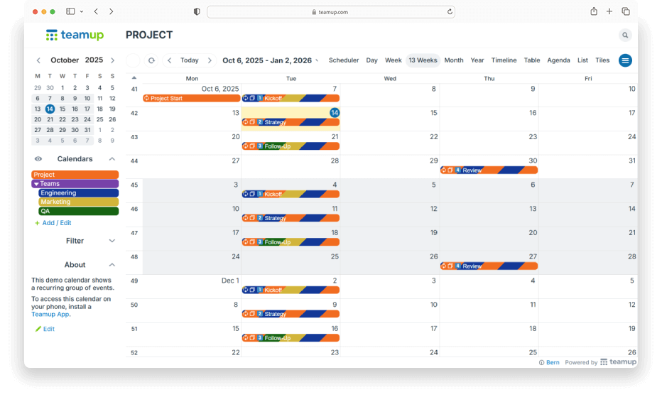This screenshot has width=662, height=397.
Task: Click the teamup logo
Action: [x=75, y=35]
